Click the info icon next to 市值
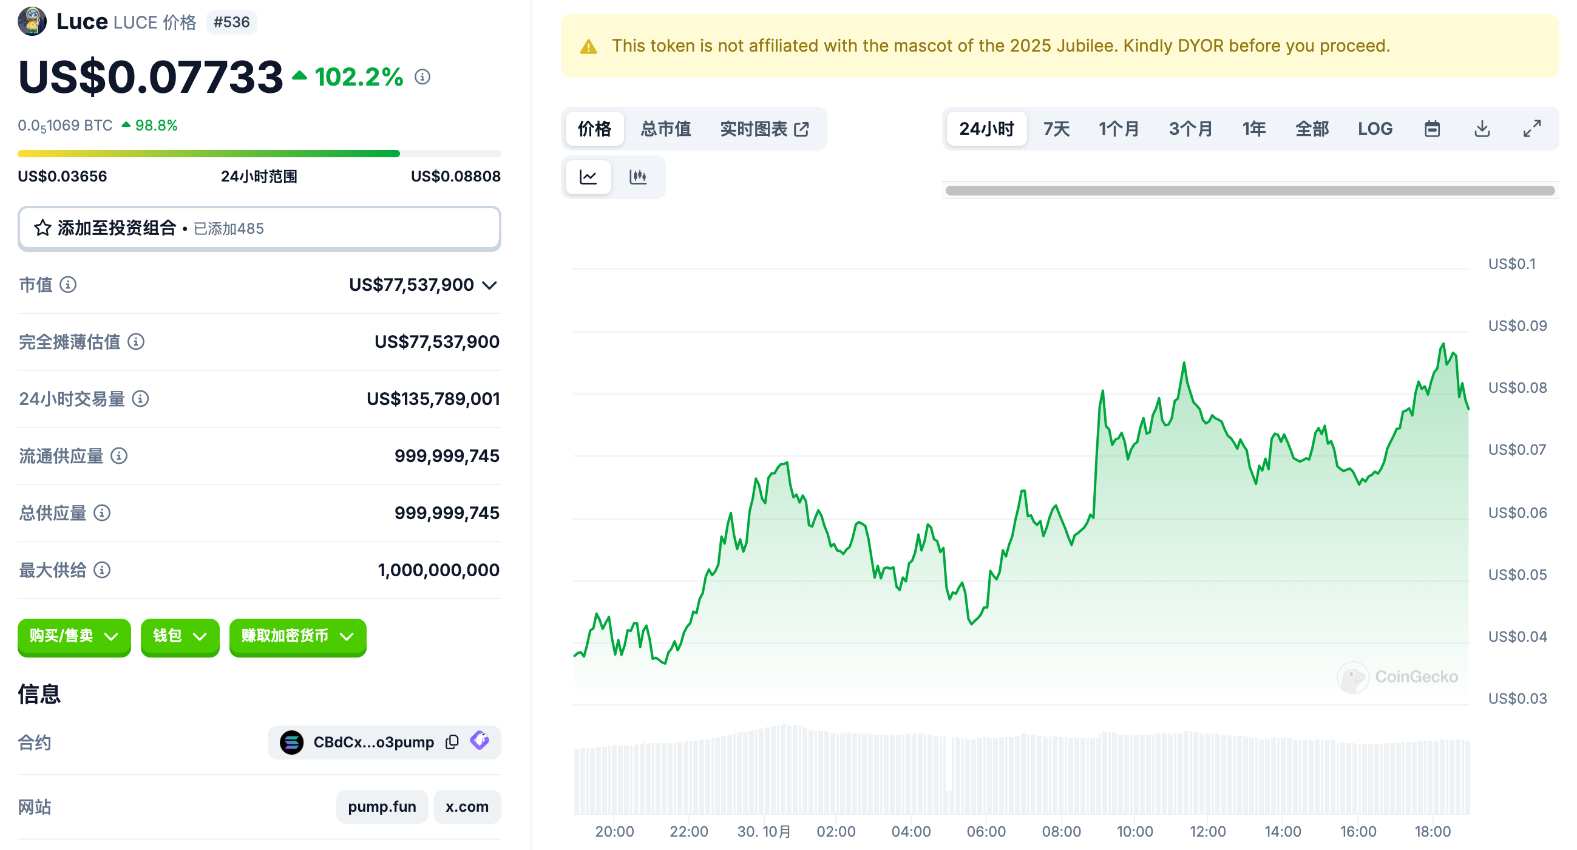This screenshot has height=850, width=1577. point(68,285)
